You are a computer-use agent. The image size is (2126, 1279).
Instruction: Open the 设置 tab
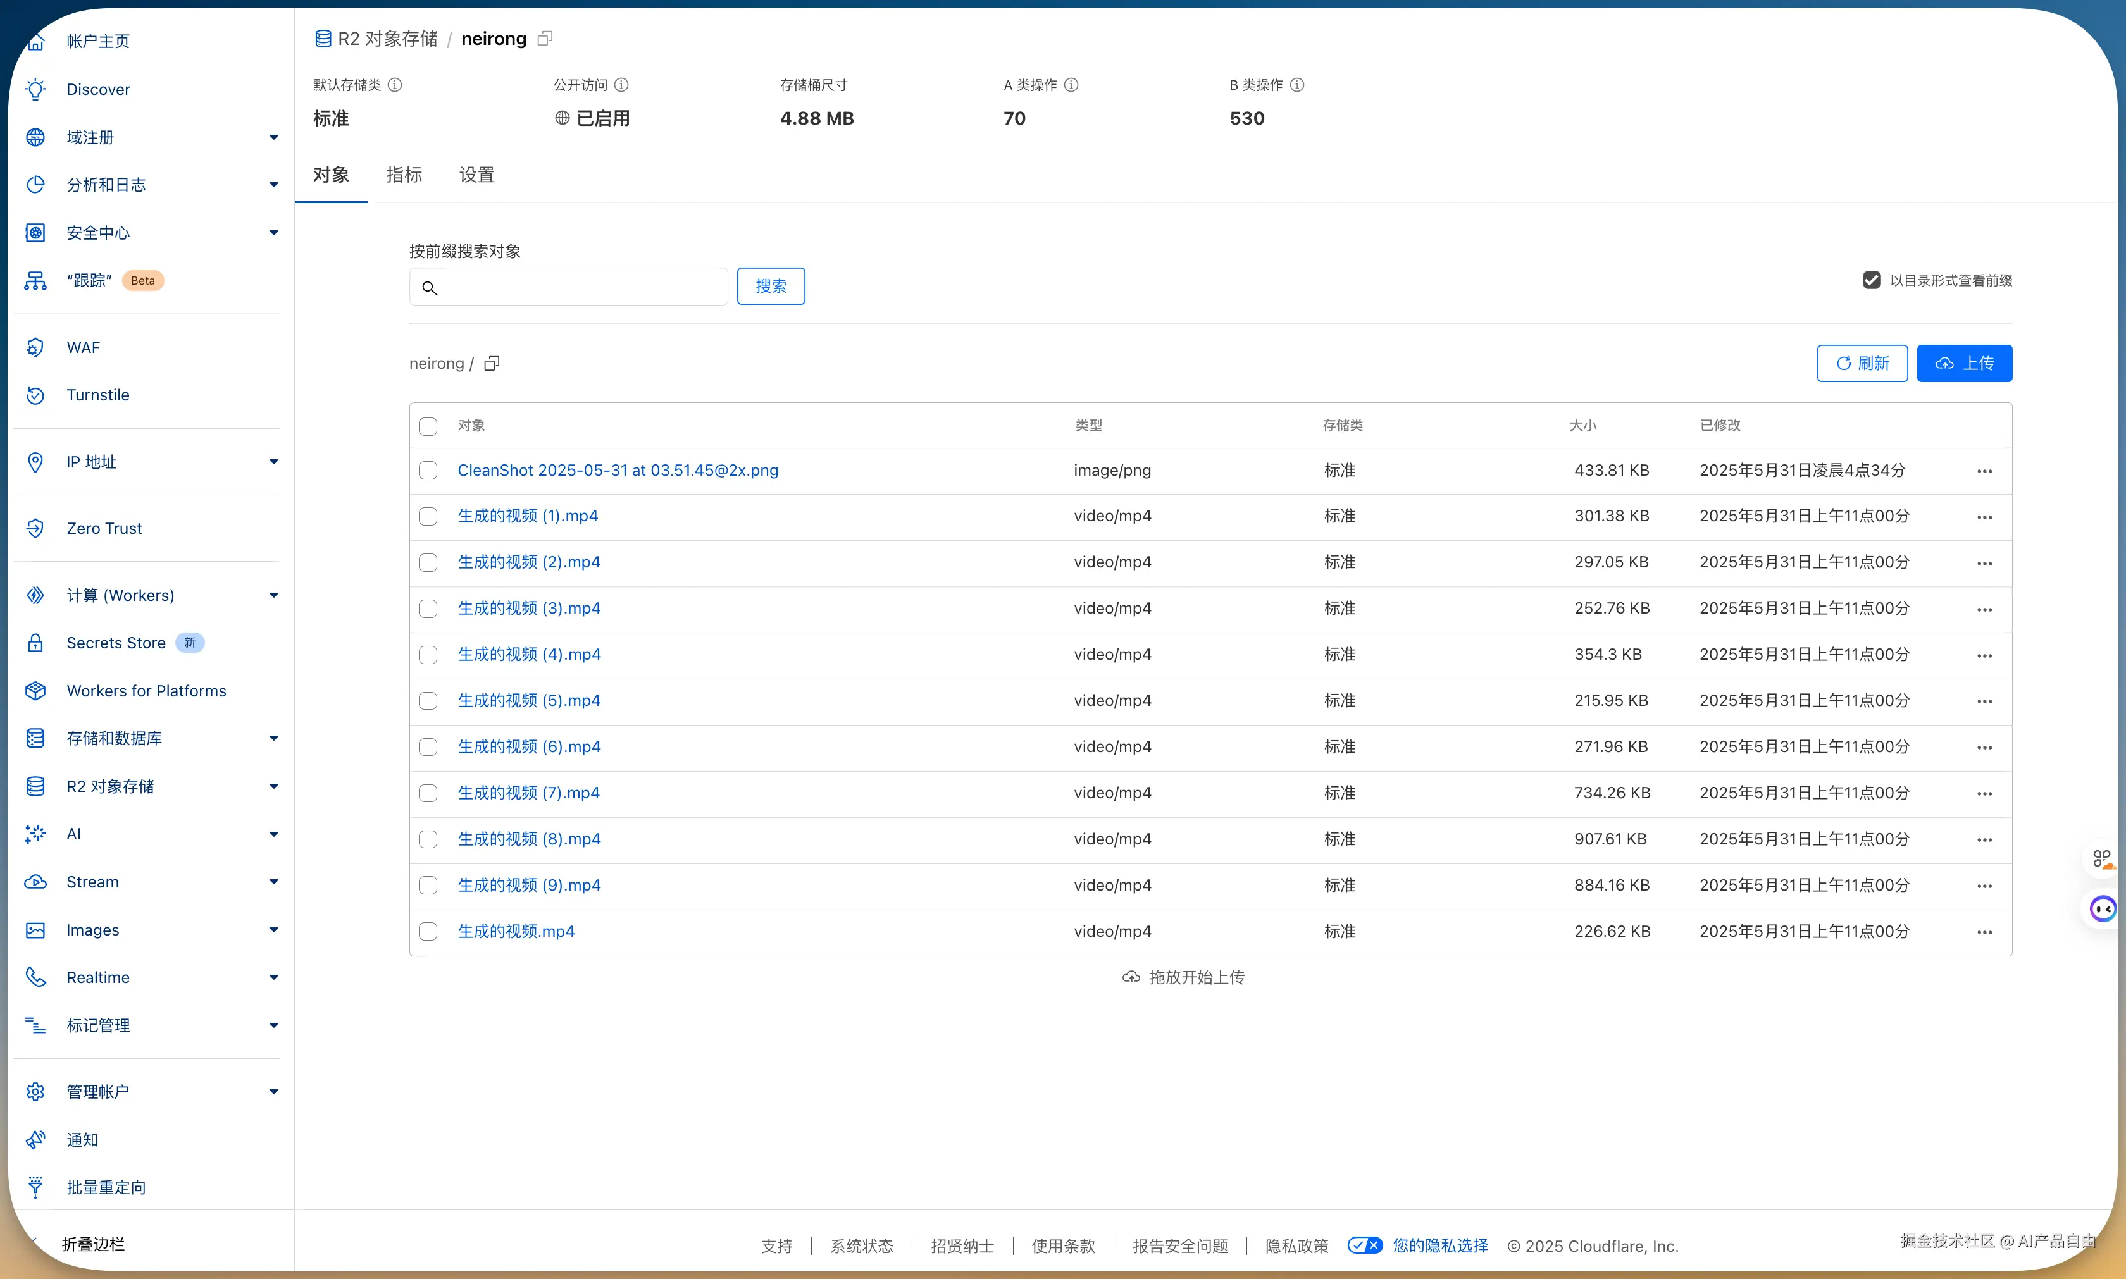click(x=476, y=175)
